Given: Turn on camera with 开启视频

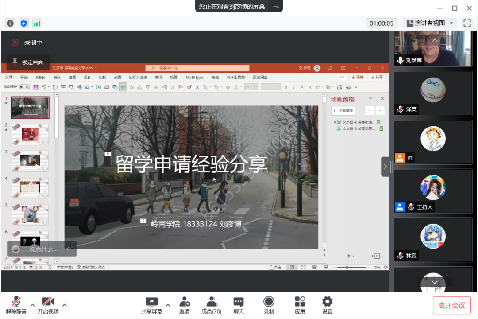Looking at the screenshot, I should (48, 305).
